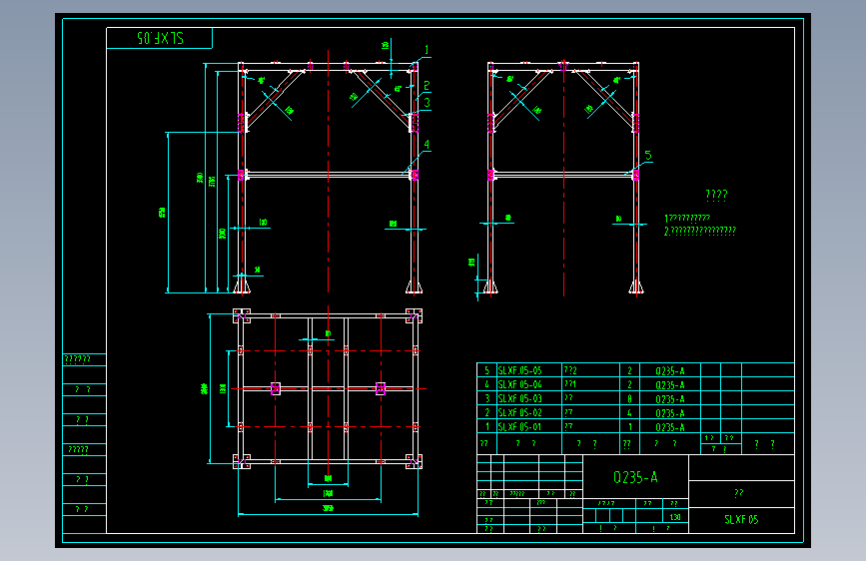Select the 3950 overall width dimension
The image size is (866, 561).
pos(328,508)
